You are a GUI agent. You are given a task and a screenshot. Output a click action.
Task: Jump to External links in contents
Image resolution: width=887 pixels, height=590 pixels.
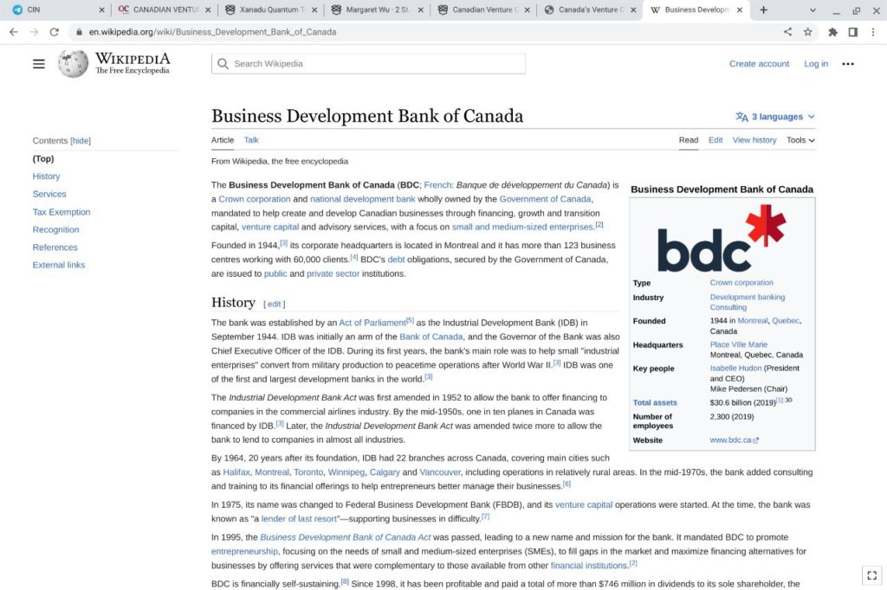pyautogui.click(x=58, y=265)
